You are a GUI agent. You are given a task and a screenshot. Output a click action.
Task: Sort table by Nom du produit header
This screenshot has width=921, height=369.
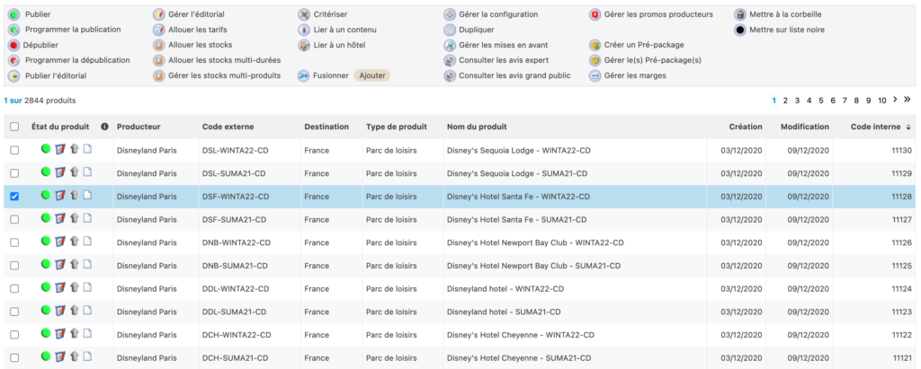tap(477, 127)
